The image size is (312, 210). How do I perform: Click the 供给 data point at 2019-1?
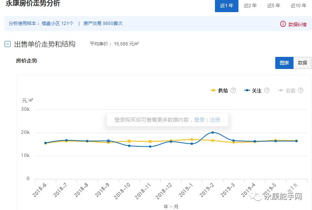pyautogui.click(x=192, y=139)
